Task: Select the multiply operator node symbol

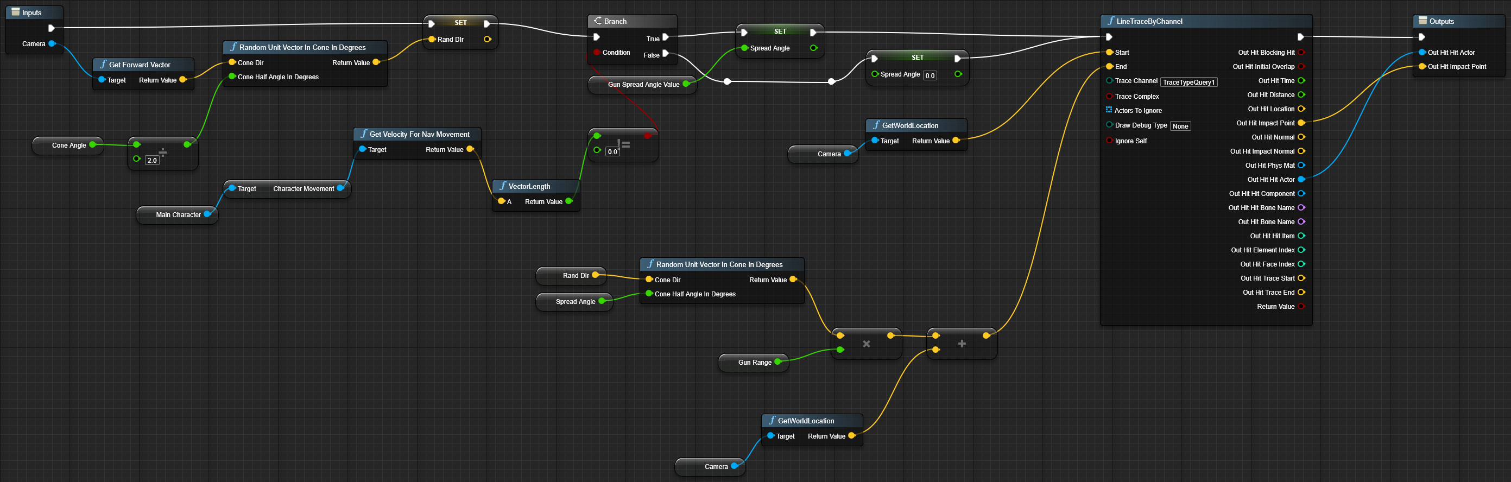Action: coord(866,344)
